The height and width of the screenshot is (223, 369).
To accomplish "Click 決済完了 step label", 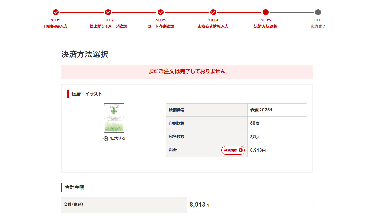I will coord(318,26).
